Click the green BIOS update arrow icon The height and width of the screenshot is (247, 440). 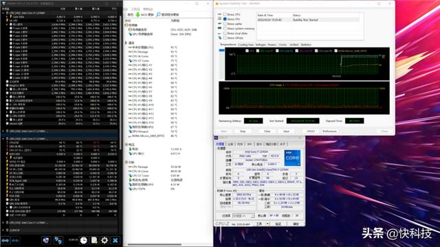(137, 14)
